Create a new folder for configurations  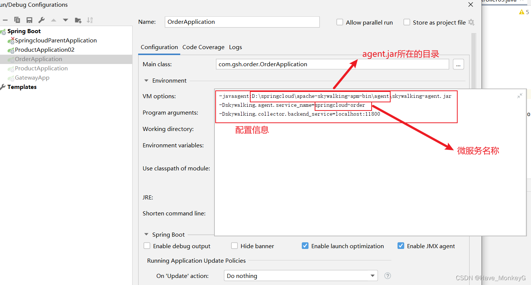click(x=78, y=20)
